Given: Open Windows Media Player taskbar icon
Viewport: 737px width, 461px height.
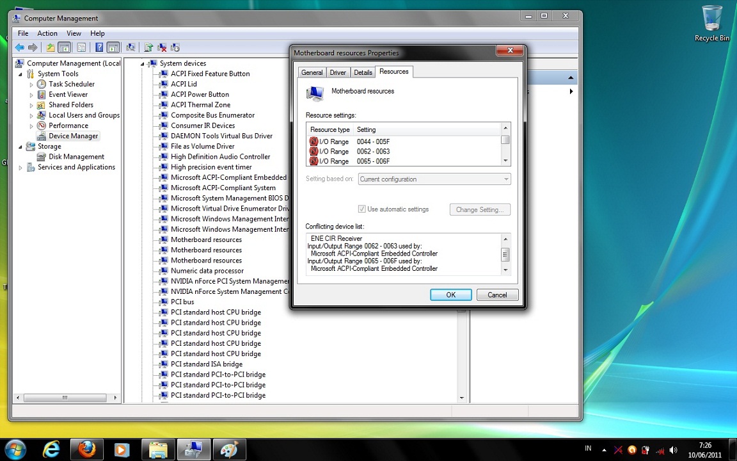Looking at the screenshot, I should pyautogui.click(x=122, y=449).
